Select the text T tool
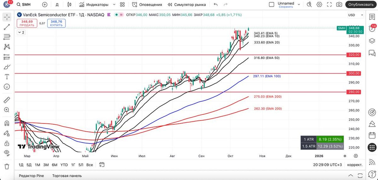The height and width of the screenshot is (180, 378). 7,77
